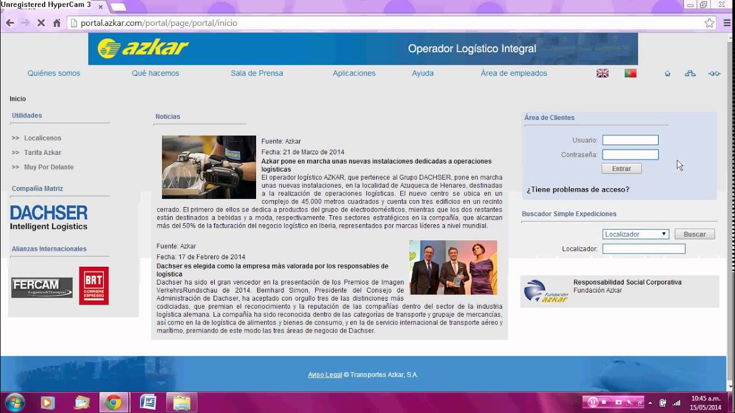Open the Muy Por Delante link
Image resolution: width=735 pixels, height=413 pixels.
click(49, 167)
